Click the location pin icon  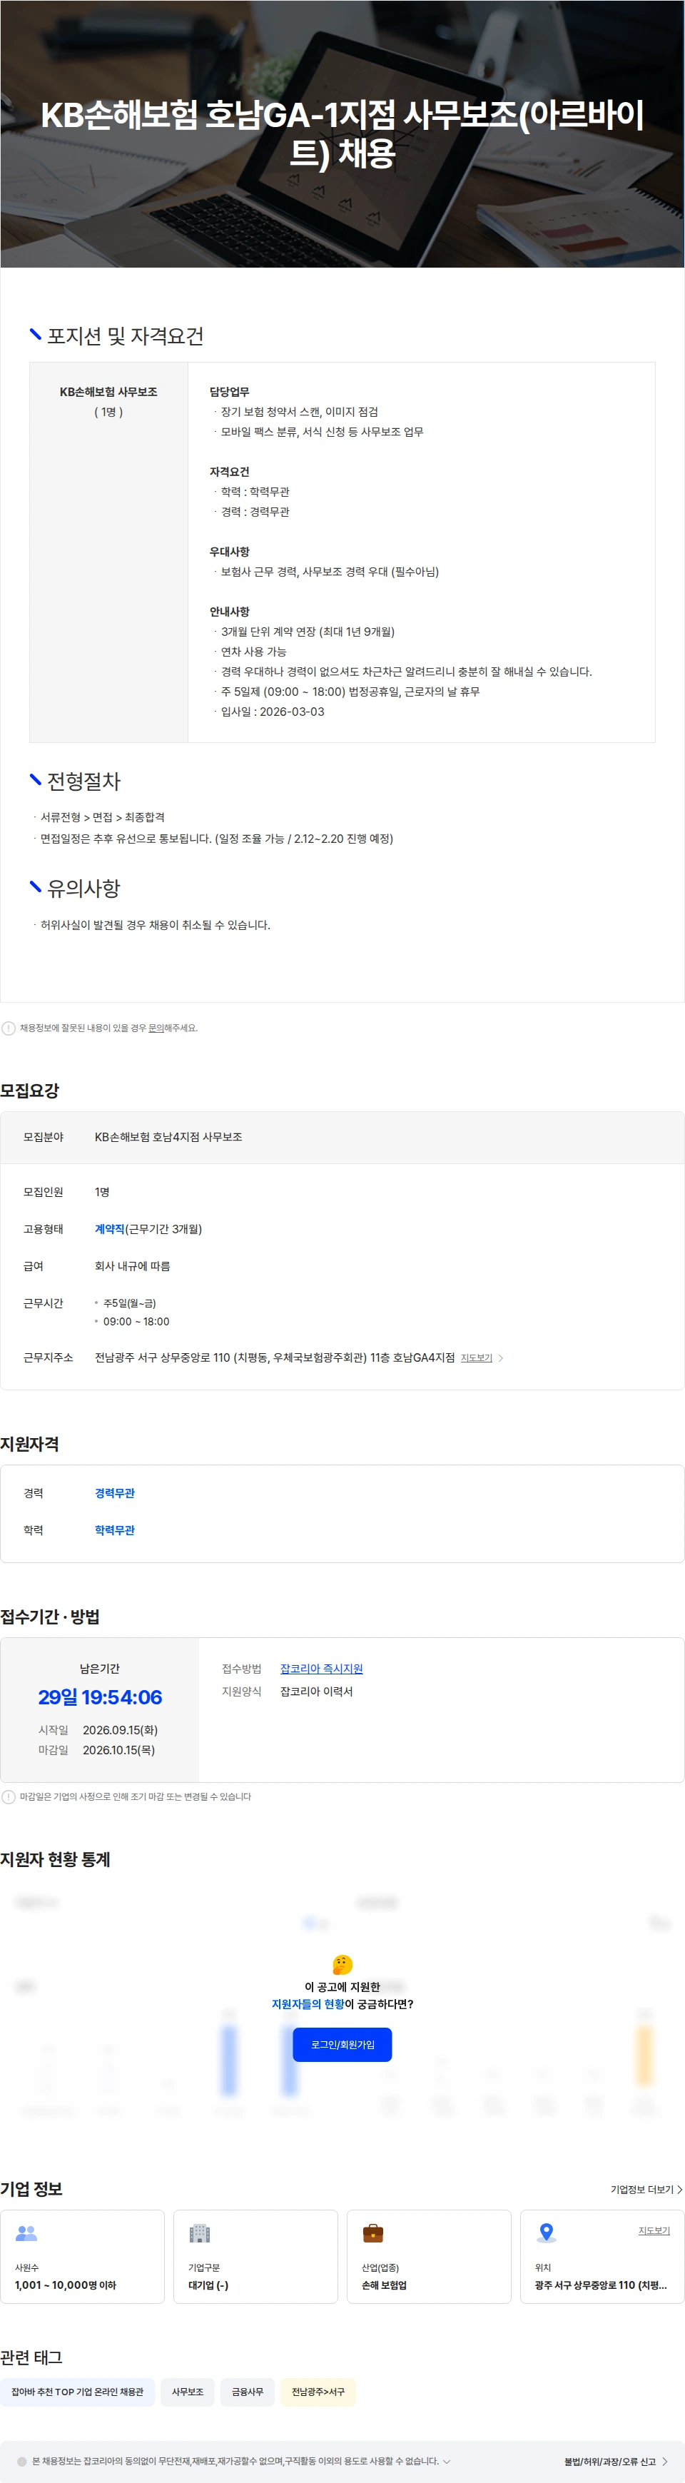point(547,2232)
